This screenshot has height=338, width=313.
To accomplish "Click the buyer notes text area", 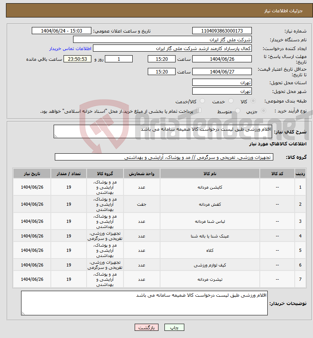I will [x=144, y=303].
